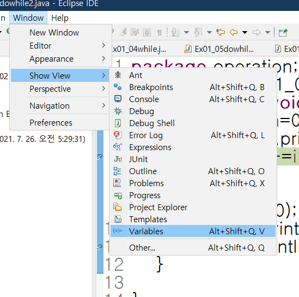Open the Next Annotation dropdown arrow
This screenshot has height=297, width=299.
[186, 33]
